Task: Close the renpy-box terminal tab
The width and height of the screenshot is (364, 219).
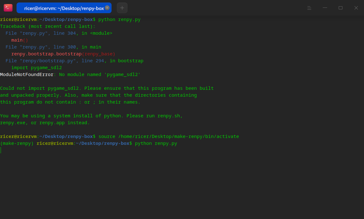Action: pyautogui.click(x=107, y=8)
